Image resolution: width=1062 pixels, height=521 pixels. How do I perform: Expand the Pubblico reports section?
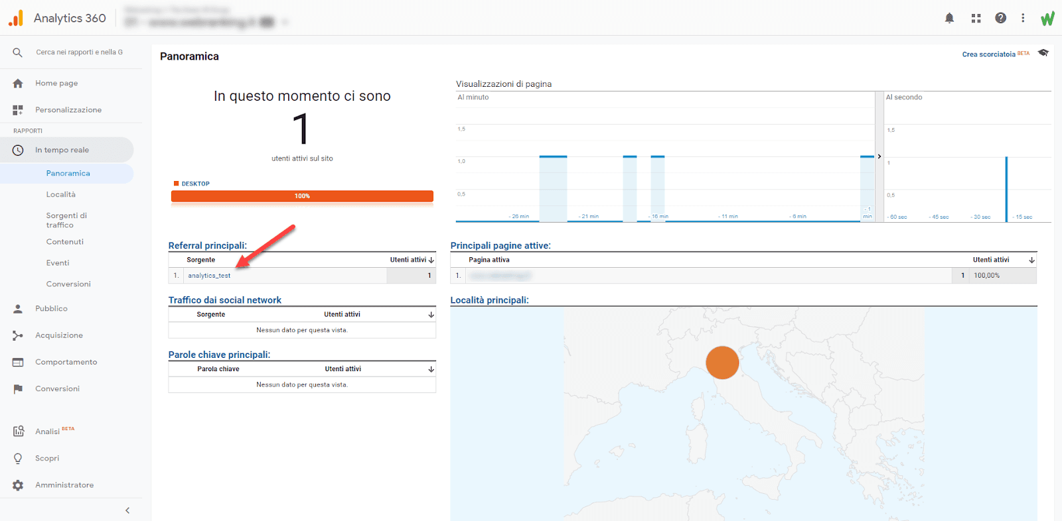(x=51, y=309)
